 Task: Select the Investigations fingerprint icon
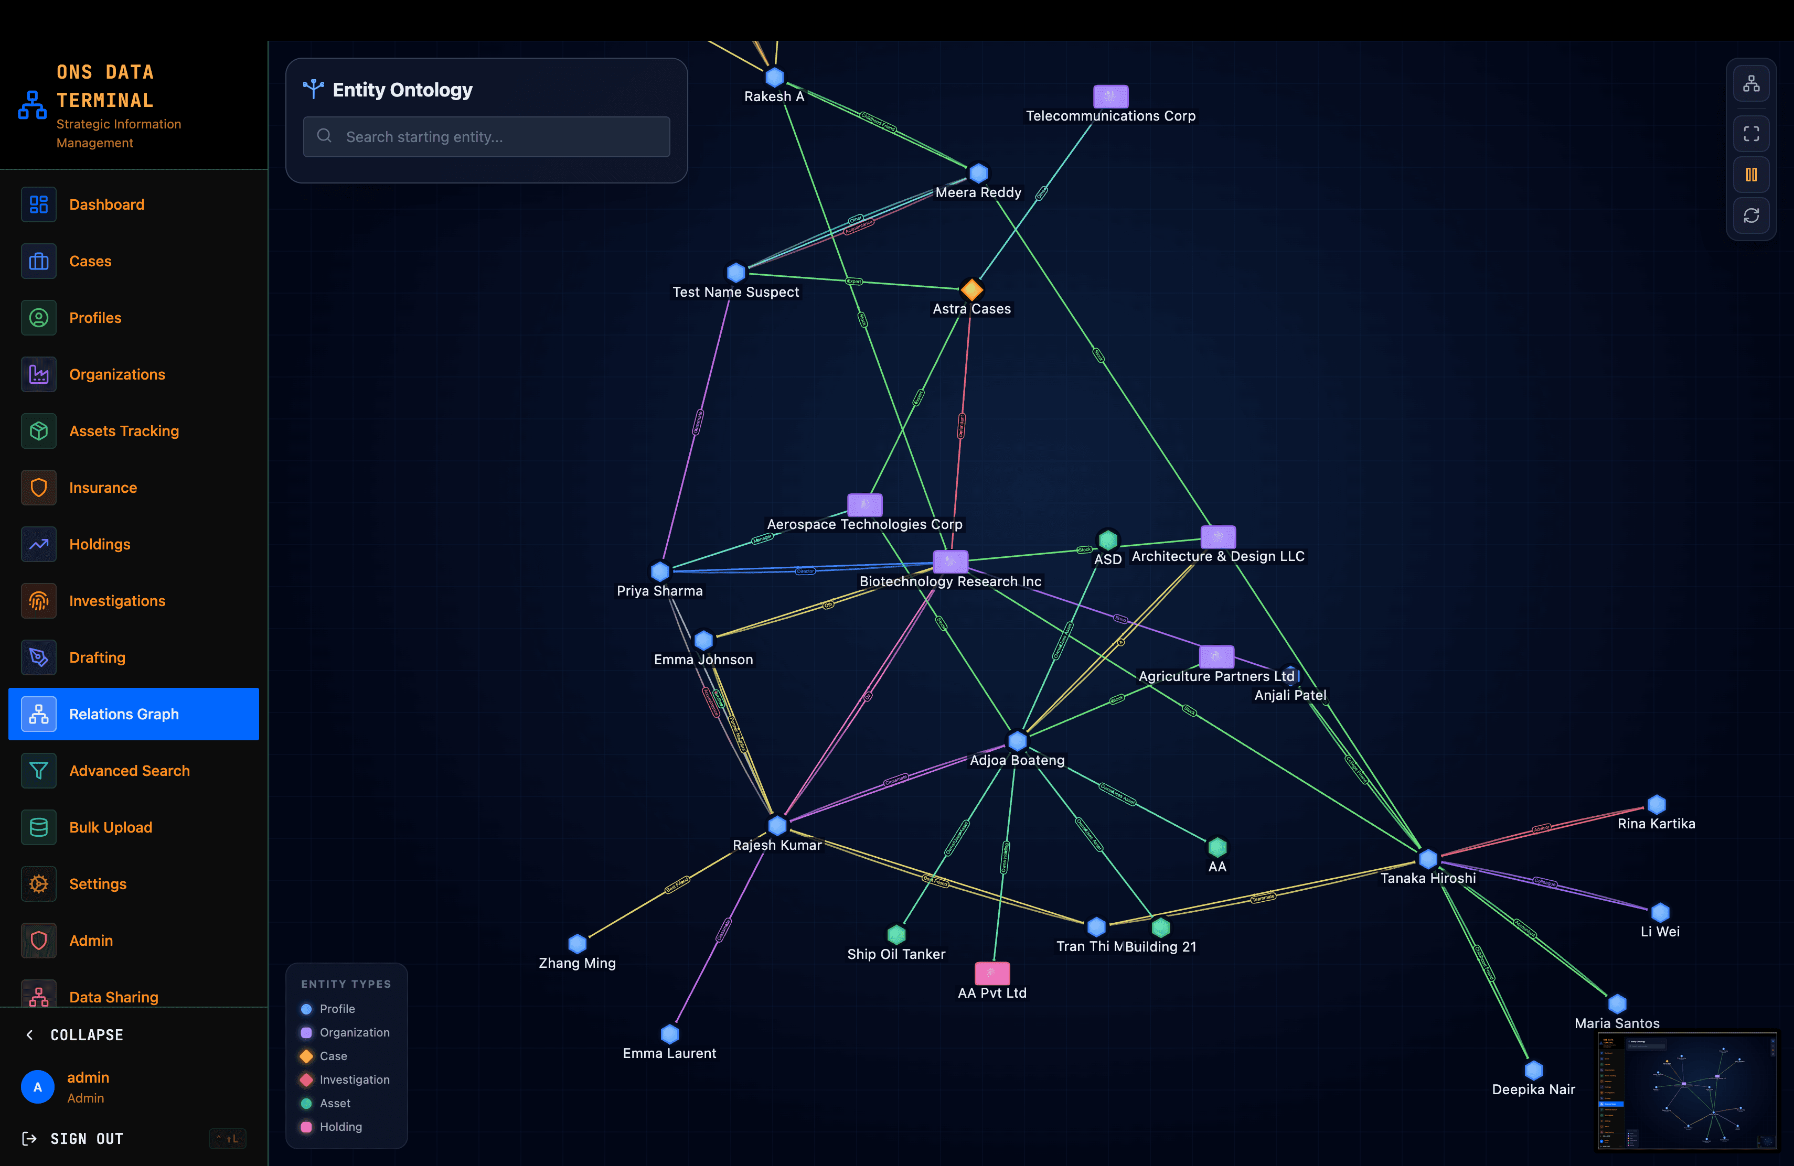[x=38, y=600]
